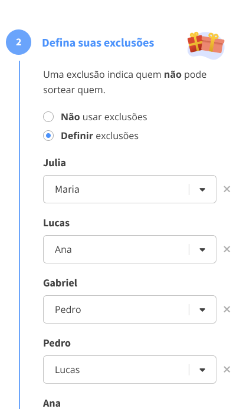
Task: Clear Lucas's Ana exclusion using the X
Action: pos(227,249)
